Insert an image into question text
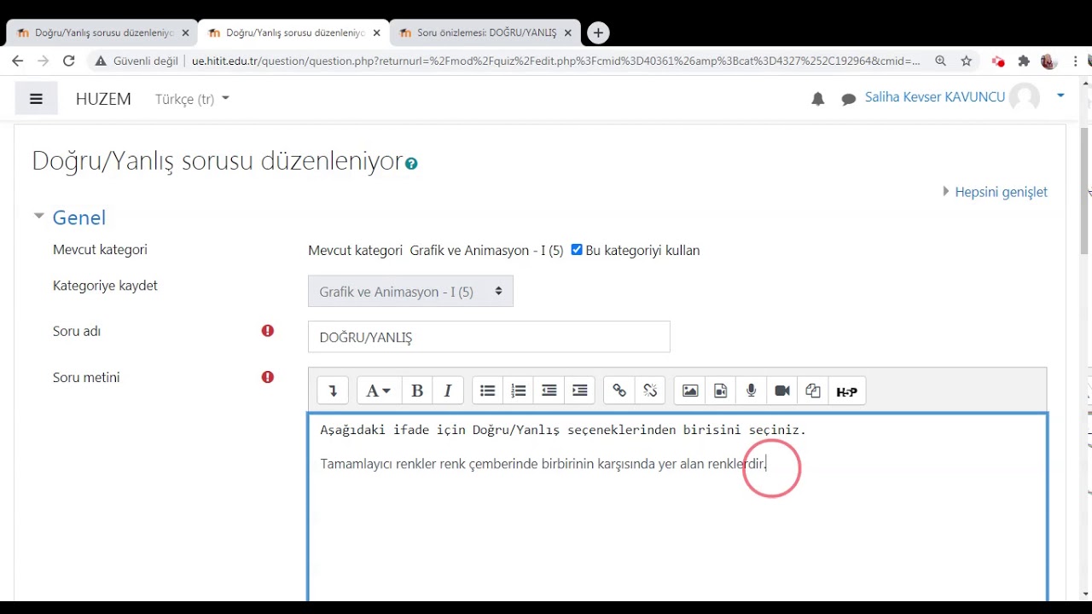The width and height of the screenshot is (1092, 614). pos(690,391)
